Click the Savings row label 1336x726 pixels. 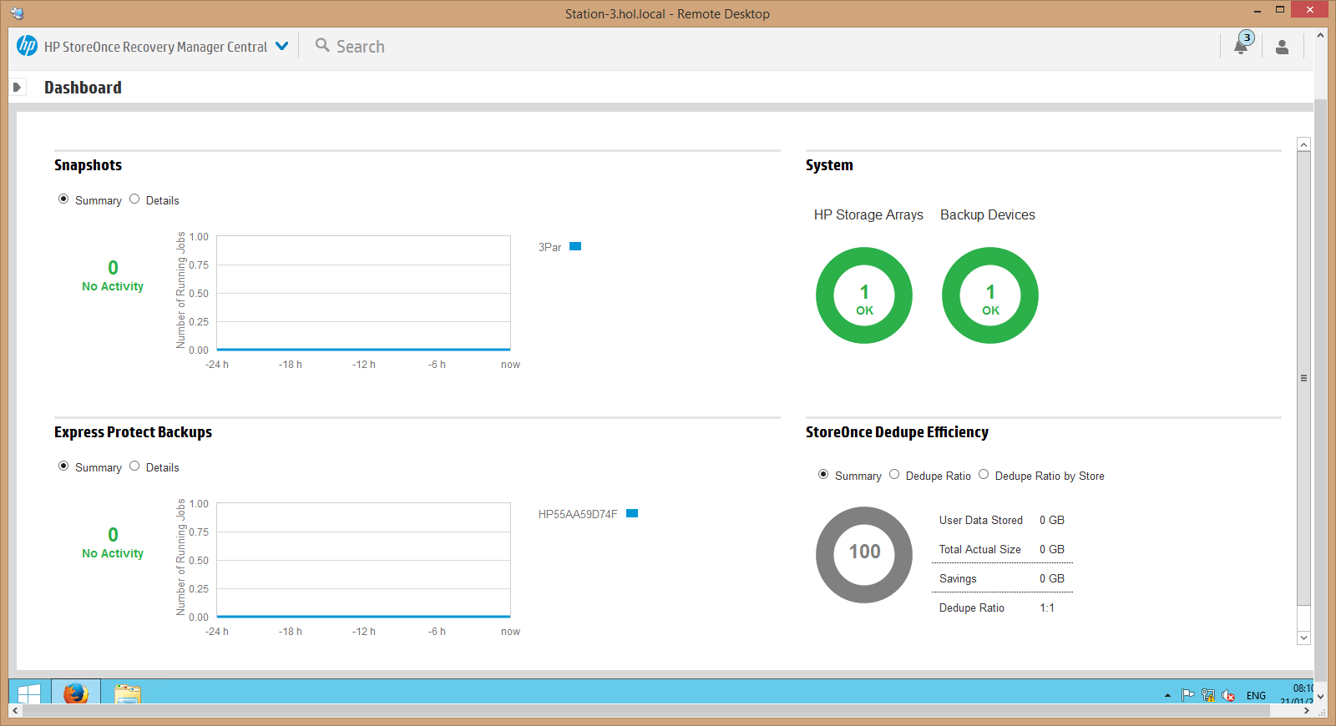(x=958, y=578)
